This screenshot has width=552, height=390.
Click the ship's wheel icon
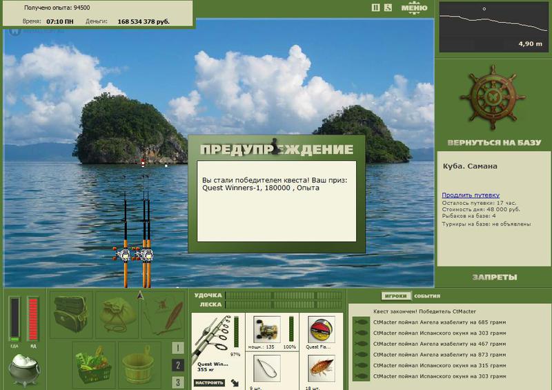click(493, 97)
